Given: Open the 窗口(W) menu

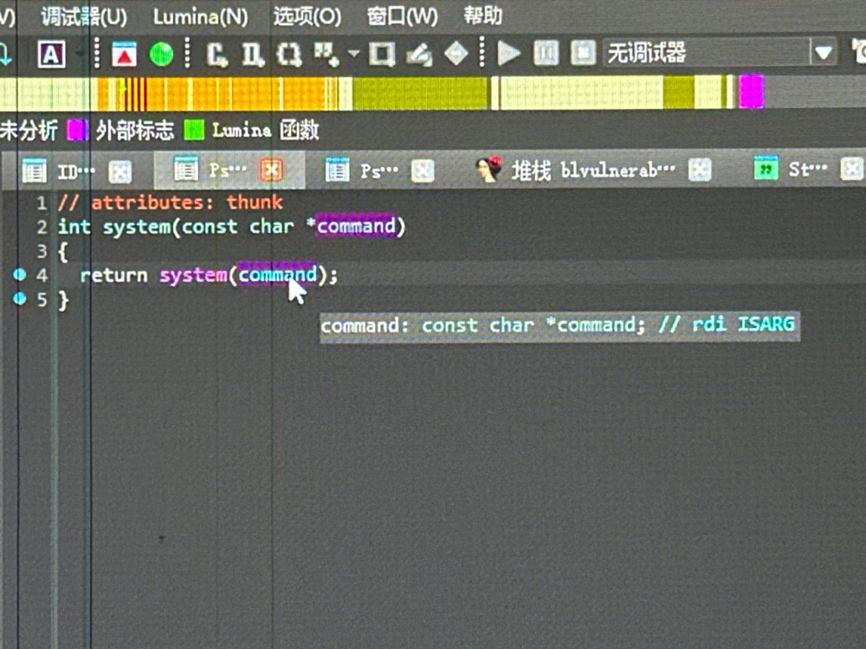Looking at the screenshot, I should (402, 16).
